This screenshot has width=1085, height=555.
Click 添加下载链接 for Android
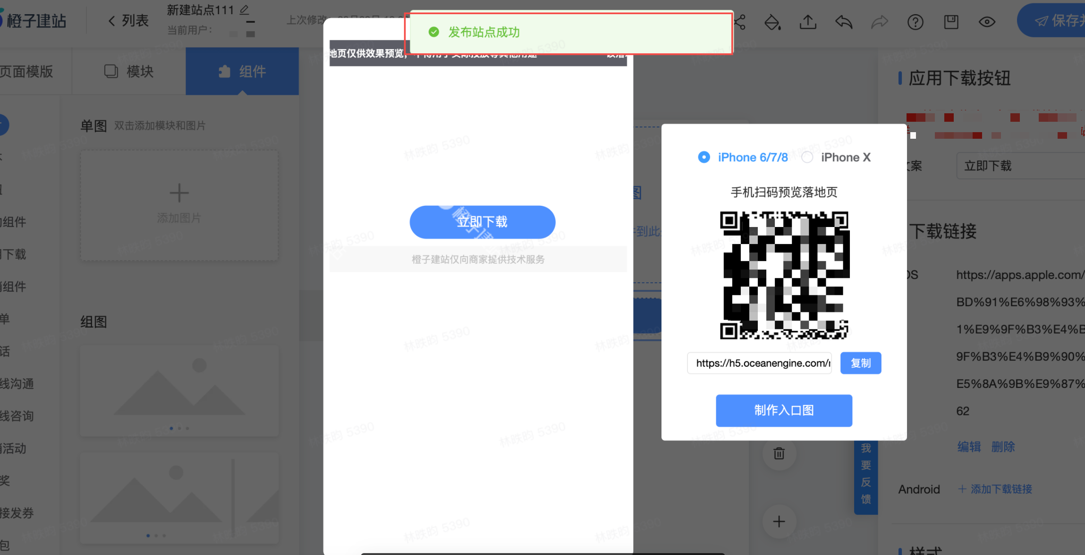click(x=995, y=489)
